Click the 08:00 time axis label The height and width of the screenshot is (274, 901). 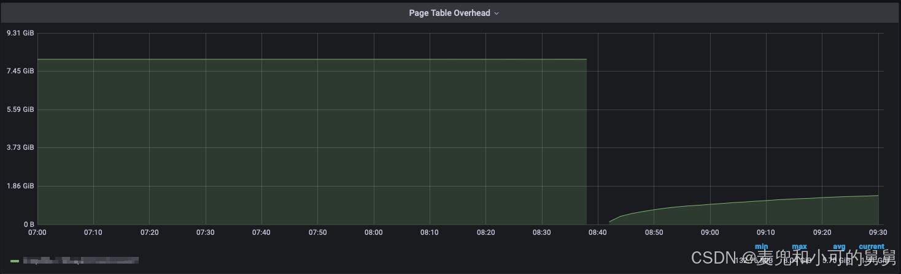click(x=374, y=232)
